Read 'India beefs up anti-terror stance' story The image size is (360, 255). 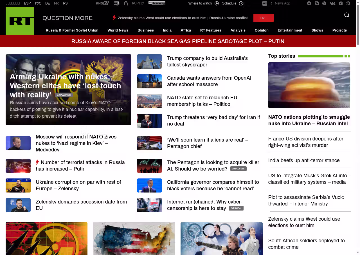pos(304,160)
